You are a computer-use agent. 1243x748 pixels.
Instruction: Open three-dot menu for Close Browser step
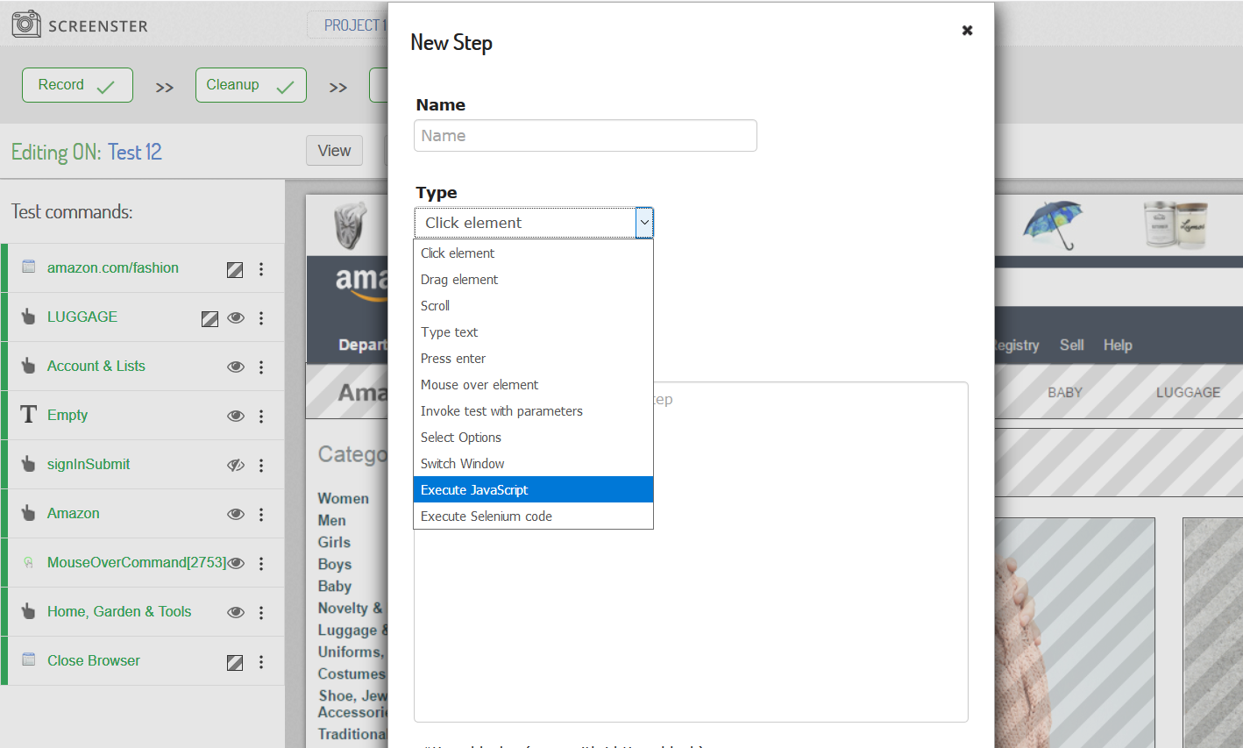click(261, 662)
